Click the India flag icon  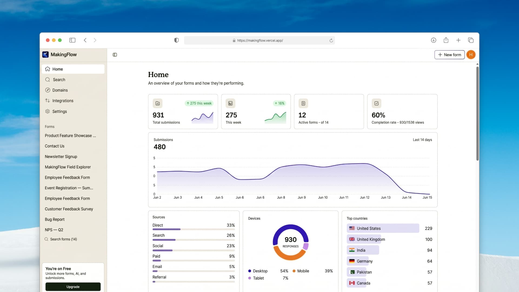click(x=352, y=250)
